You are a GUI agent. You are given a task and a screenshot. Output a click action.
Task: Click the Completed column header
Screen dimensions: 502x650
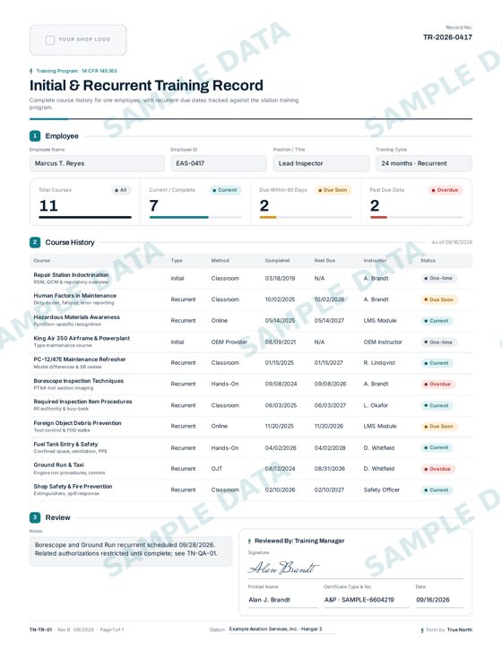tap(277, 261)
